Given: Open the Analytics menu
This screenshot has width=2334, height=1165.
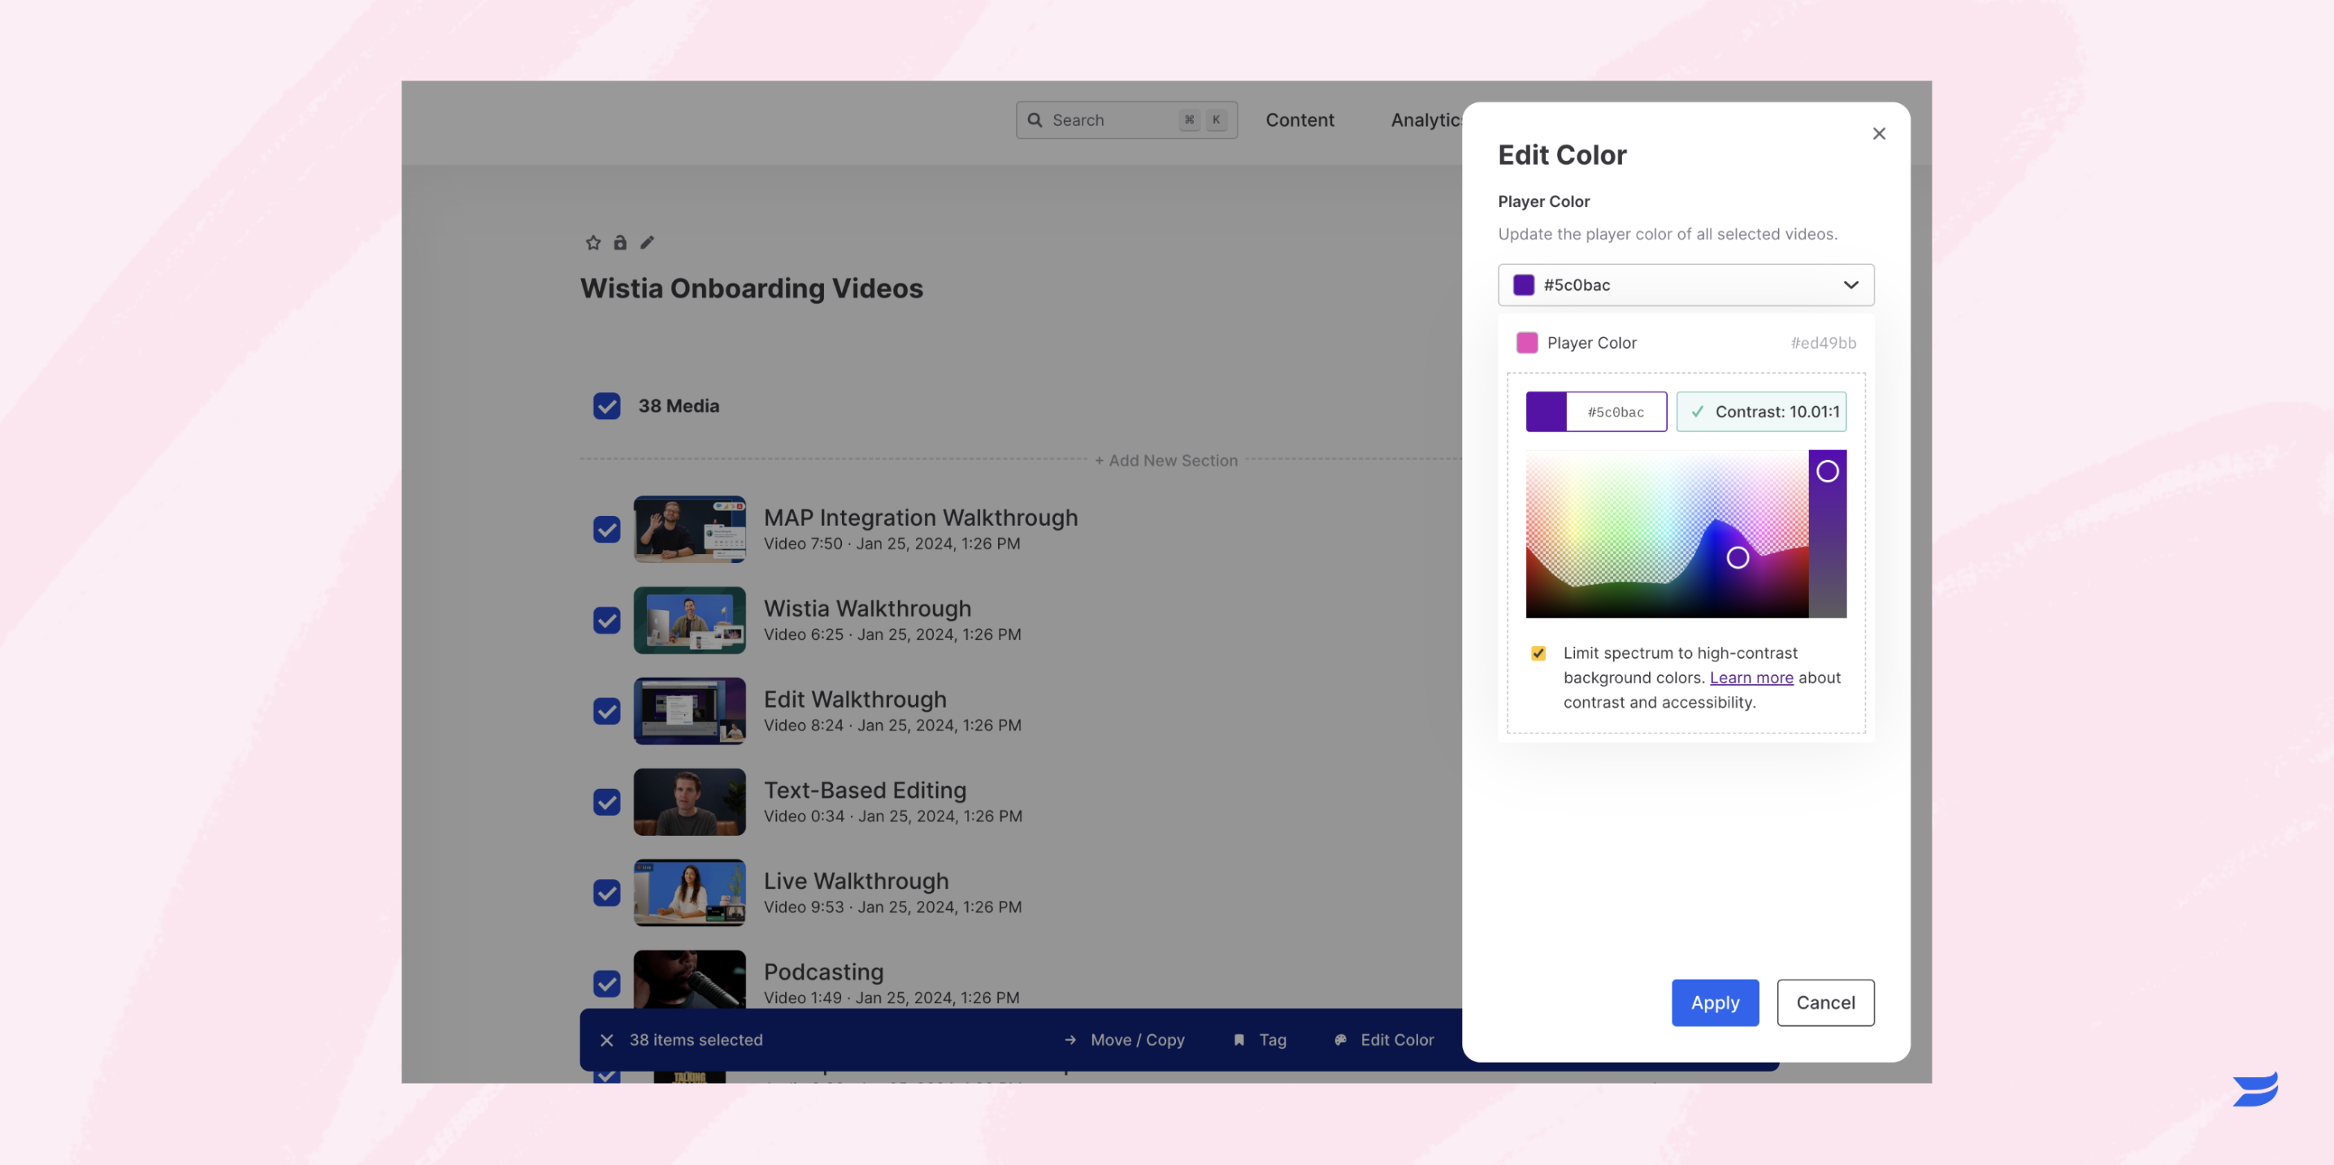Looking at the screenshot, I should (1426, 119).
